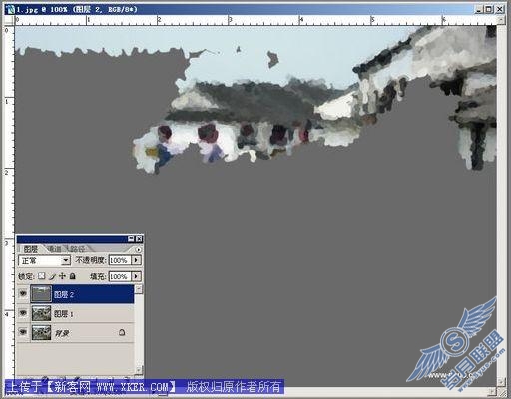Toggle lock transparent pixels

pos(41,276)
